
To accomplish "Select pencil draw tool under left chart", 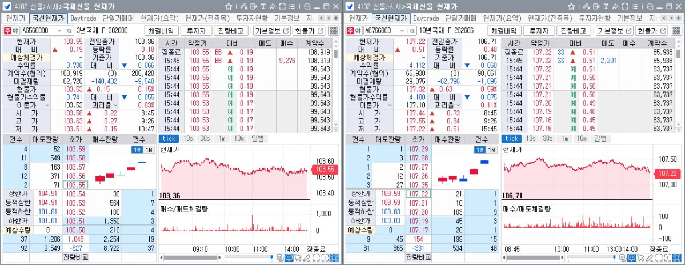I will [307, 258].
